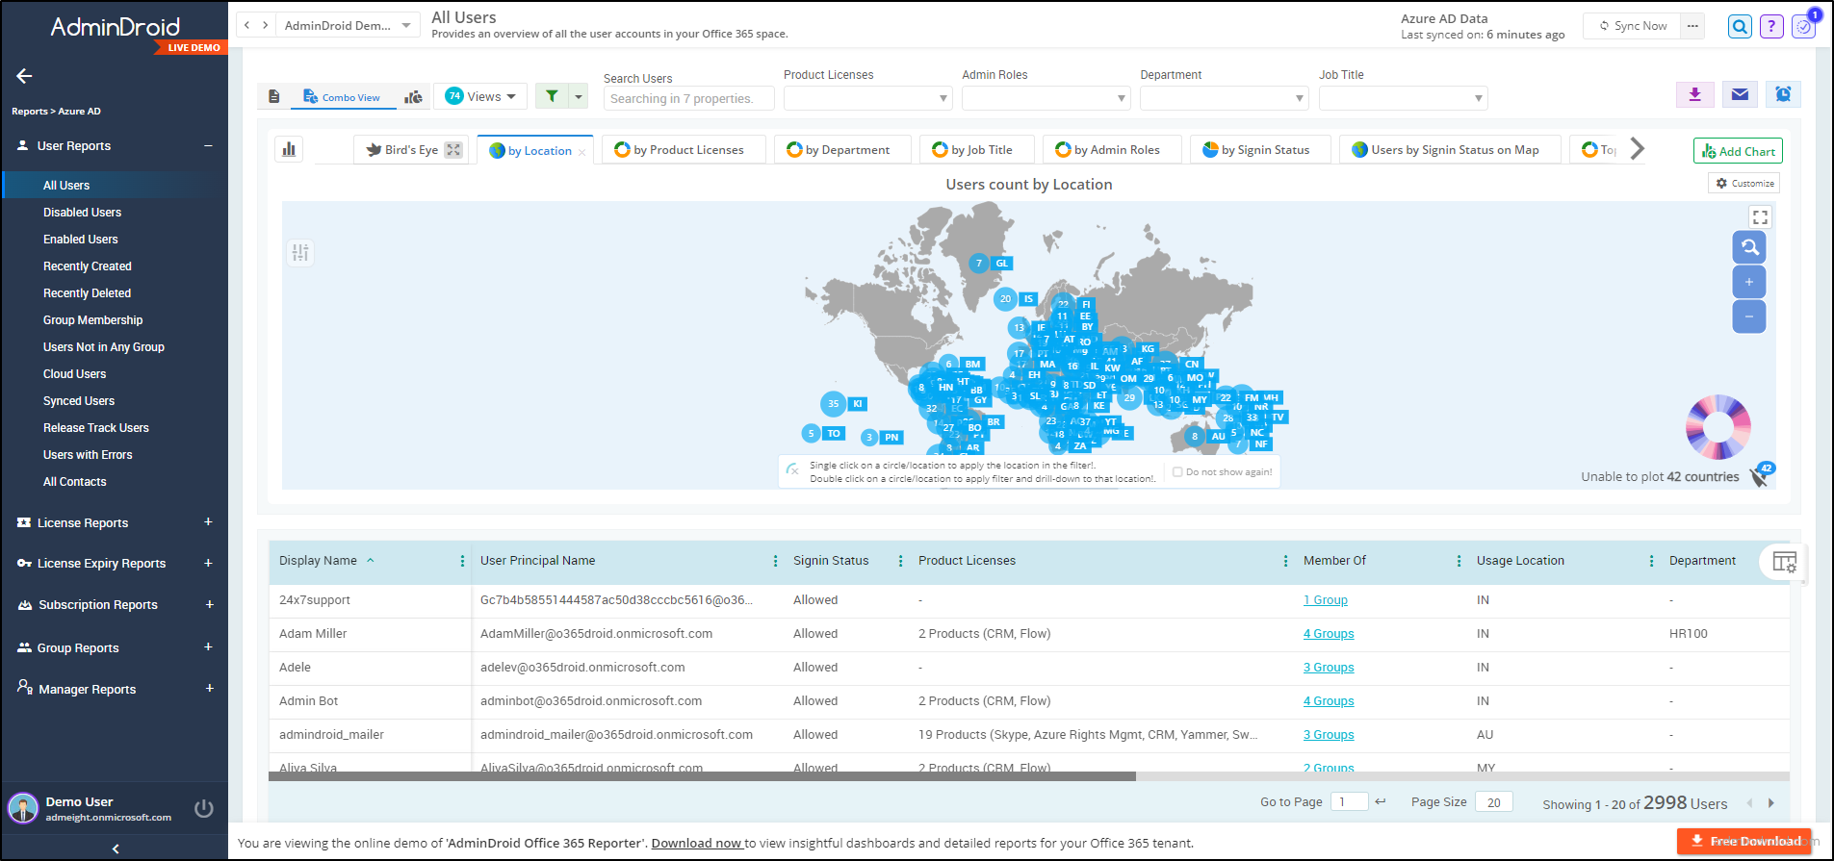Image resolution: width=1834 pixels, height=861 pixels.
Task: Expand Manager Reports section
Action: coord(209,689)
